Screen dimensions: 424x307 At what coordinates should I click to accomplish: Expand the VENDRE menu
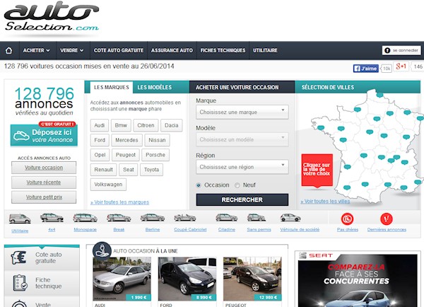(x=72, y=50)
